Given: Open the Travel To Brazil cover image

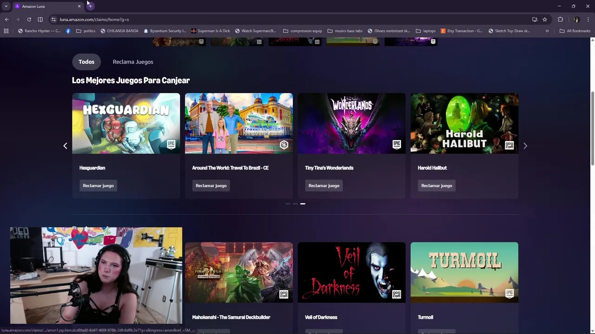Looking at the screenshot, I should 239,123.
